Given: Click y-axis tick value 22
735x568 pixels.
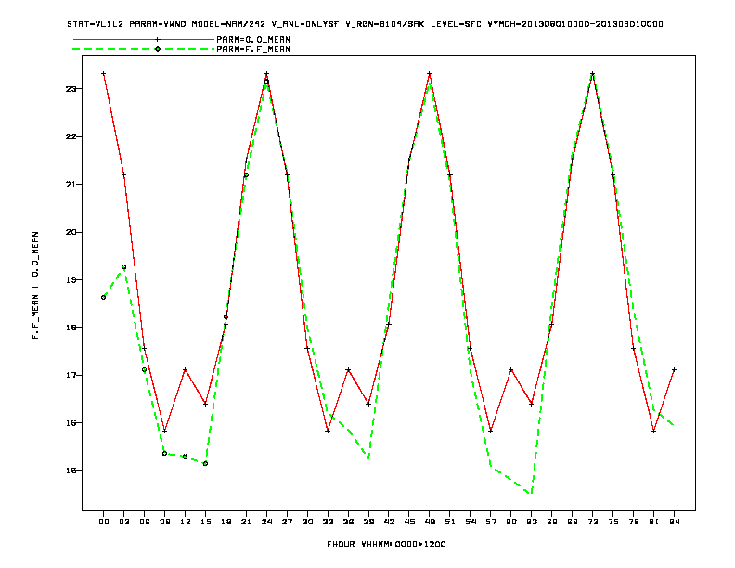Looking at the screenshot, I should click(71, 136).
